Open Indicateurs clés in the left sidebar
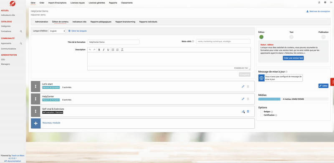Image resolution: width=334 pixels, height=163 pixels. click(8, 15)
